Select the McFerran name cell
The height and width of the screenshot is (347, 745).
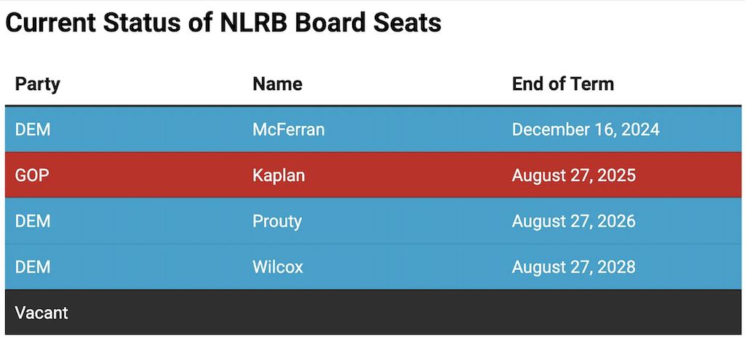pyautogui.click(x=288, y=129)
